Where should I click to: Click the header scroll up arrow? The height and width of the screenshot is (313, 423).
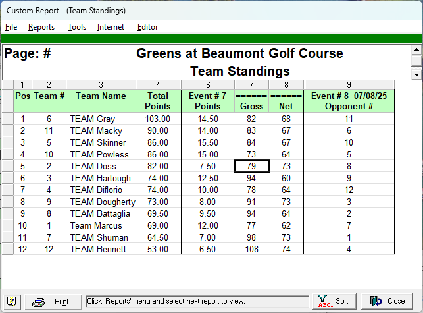coord(416,50)
